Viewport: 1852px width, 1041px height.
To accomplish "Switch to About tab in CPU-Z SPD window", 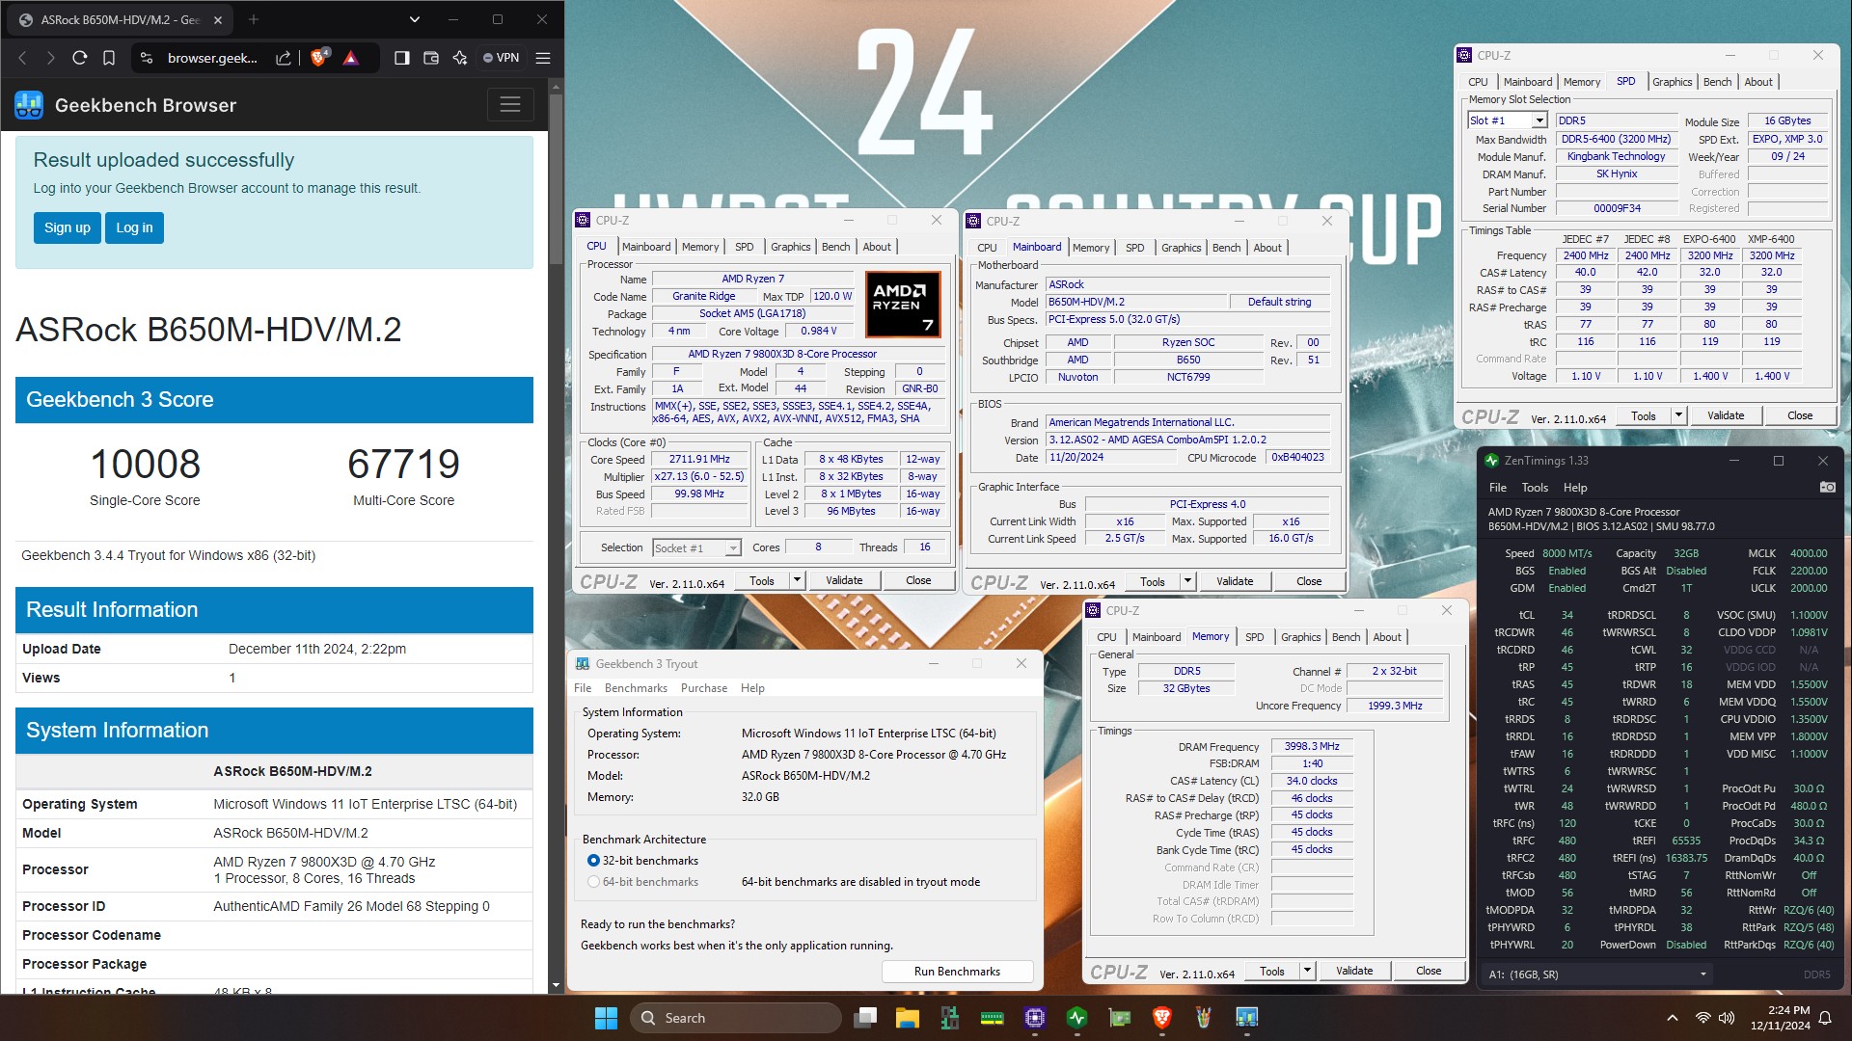I will (x=1757, y=82).
